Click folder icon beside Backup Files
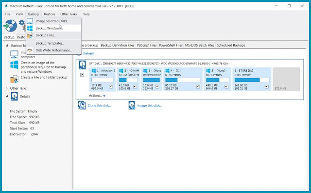The image size is (311, 193). point(30,35)
